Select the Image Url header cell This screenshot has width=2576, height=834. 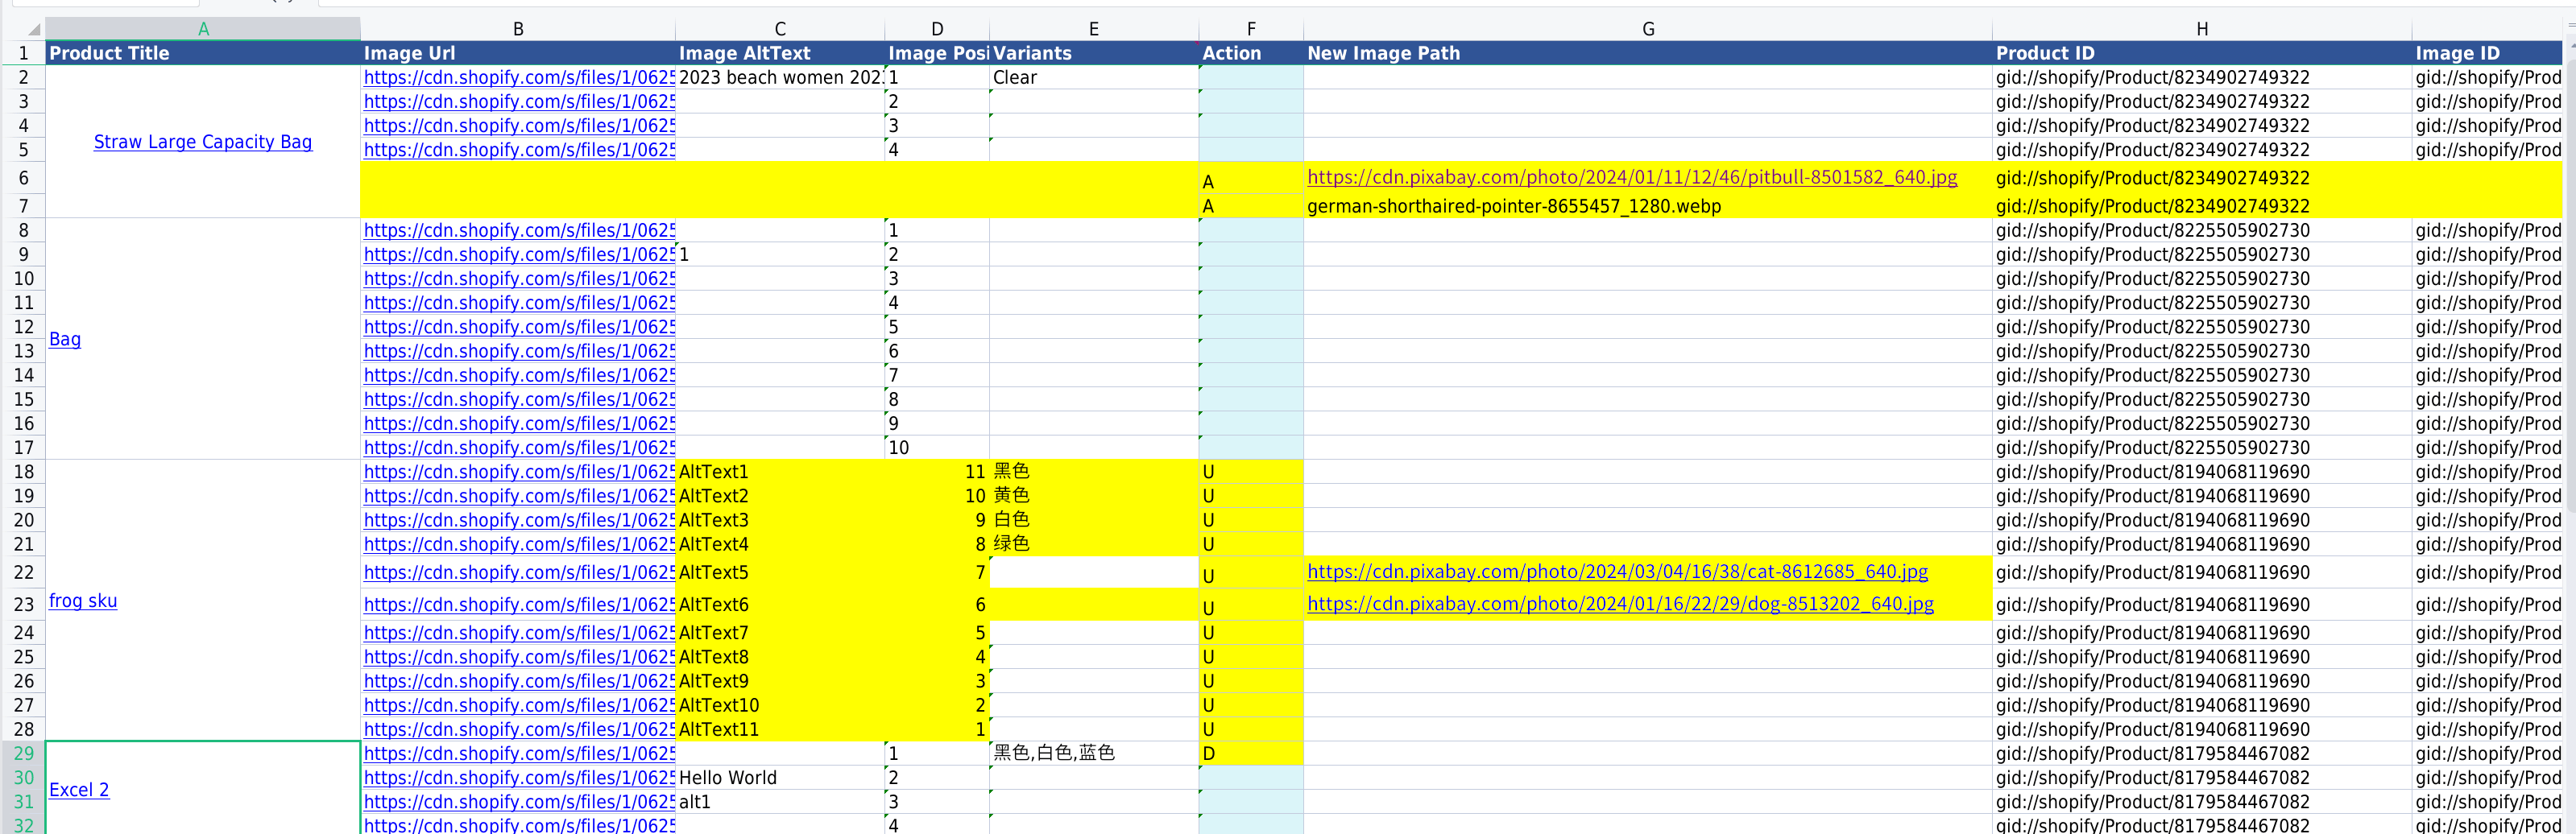coord(518,53)
